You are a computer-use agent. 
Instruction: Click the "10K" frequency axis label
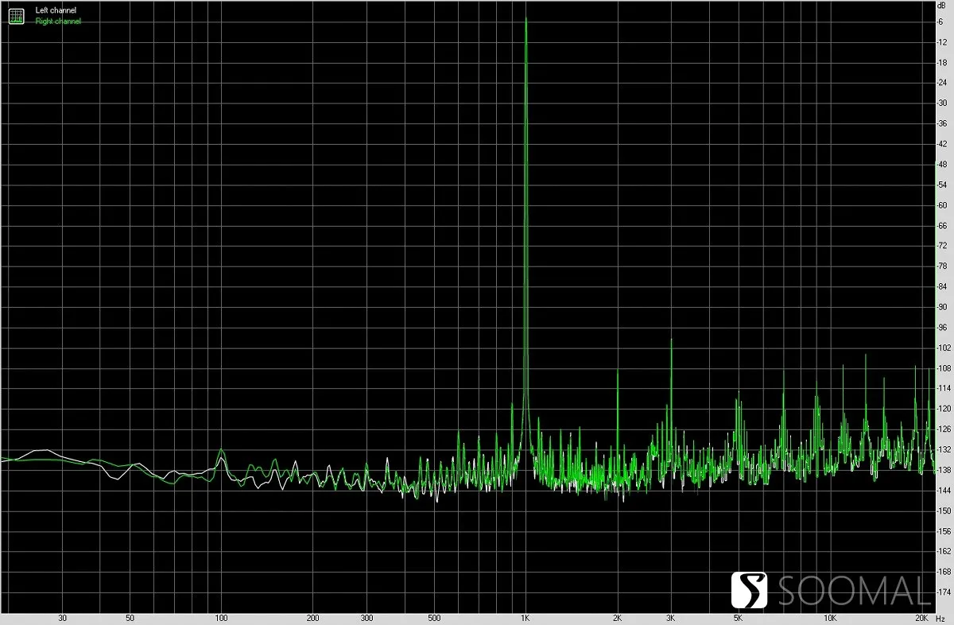[x=830, y=618]
